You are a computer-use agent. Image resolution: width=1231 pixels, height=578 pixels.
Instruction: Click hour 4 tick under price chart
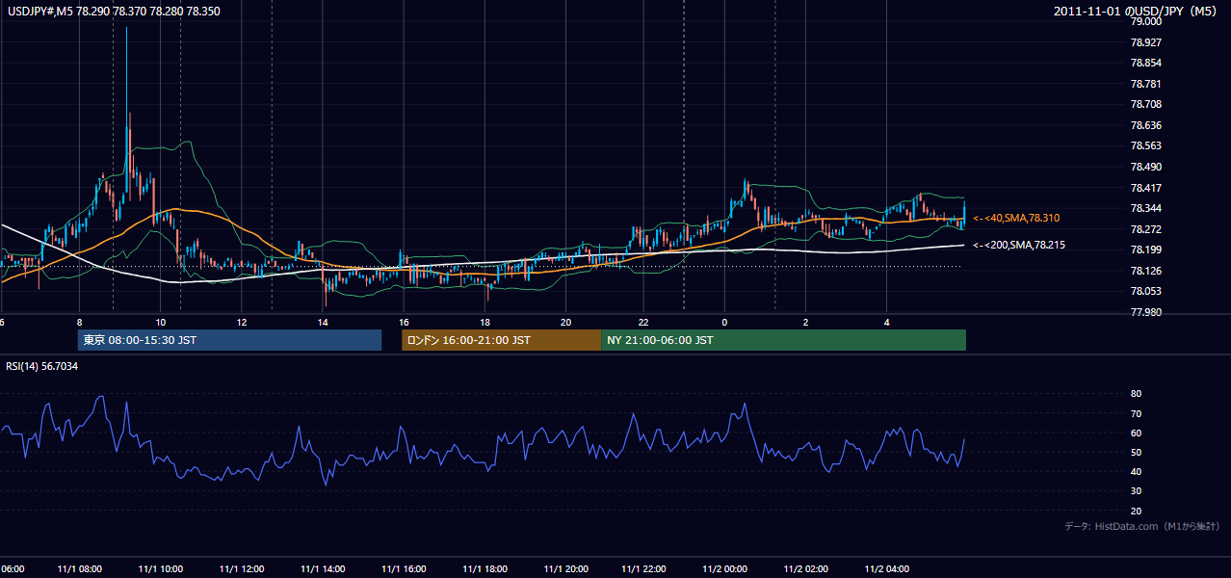pos(886,322)
